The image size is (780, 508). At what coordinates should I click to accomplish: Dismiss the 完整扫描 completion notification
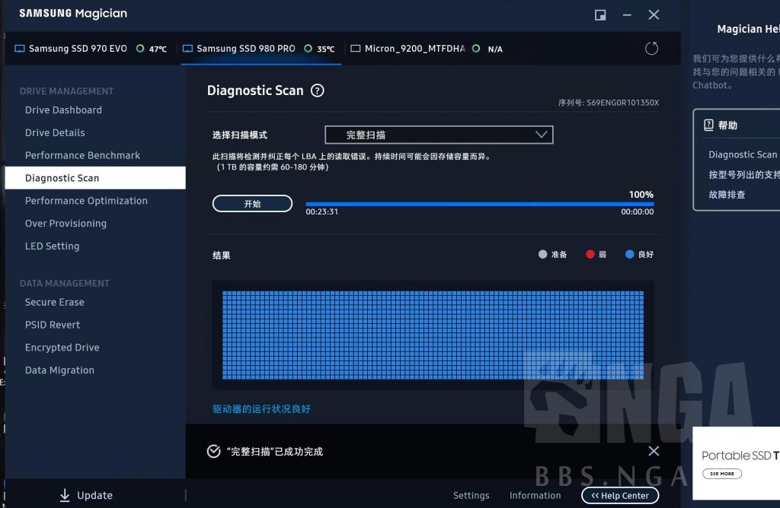coord(654,451)
